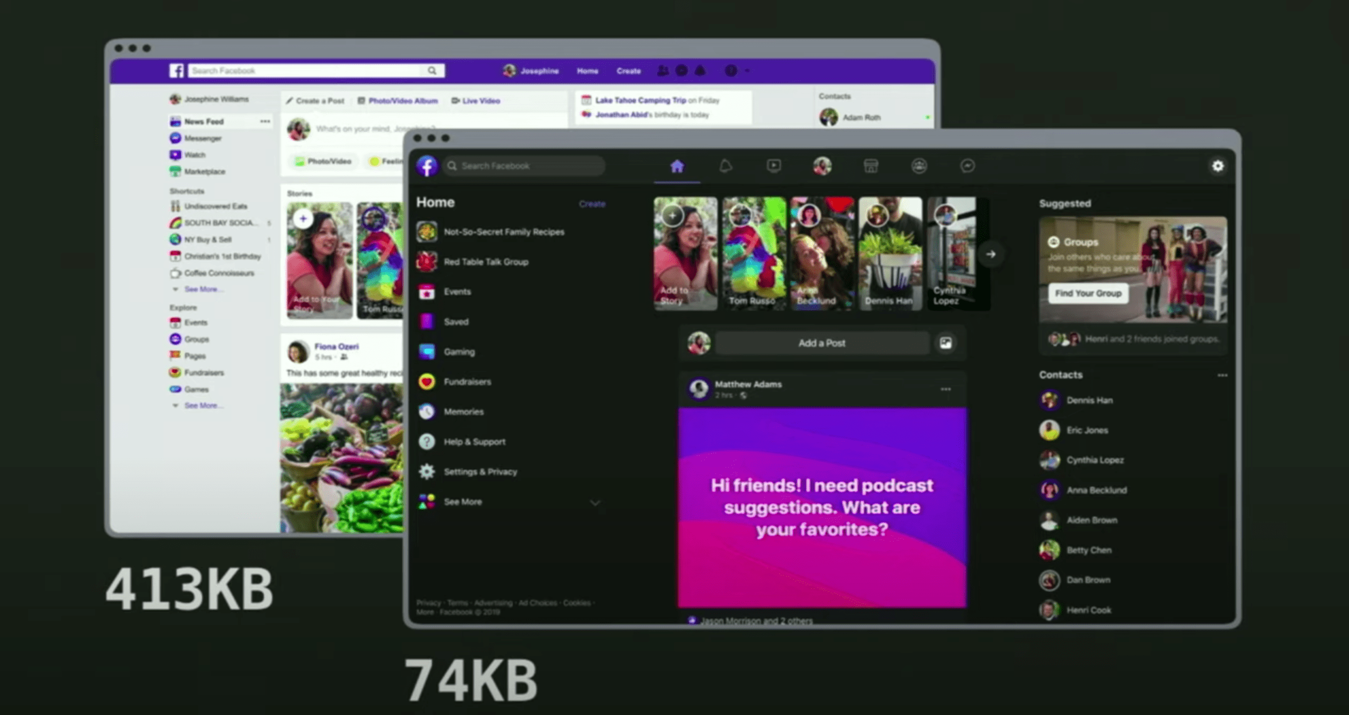
Task: Open Fundraisers in the sidebar
Action: 468,381
